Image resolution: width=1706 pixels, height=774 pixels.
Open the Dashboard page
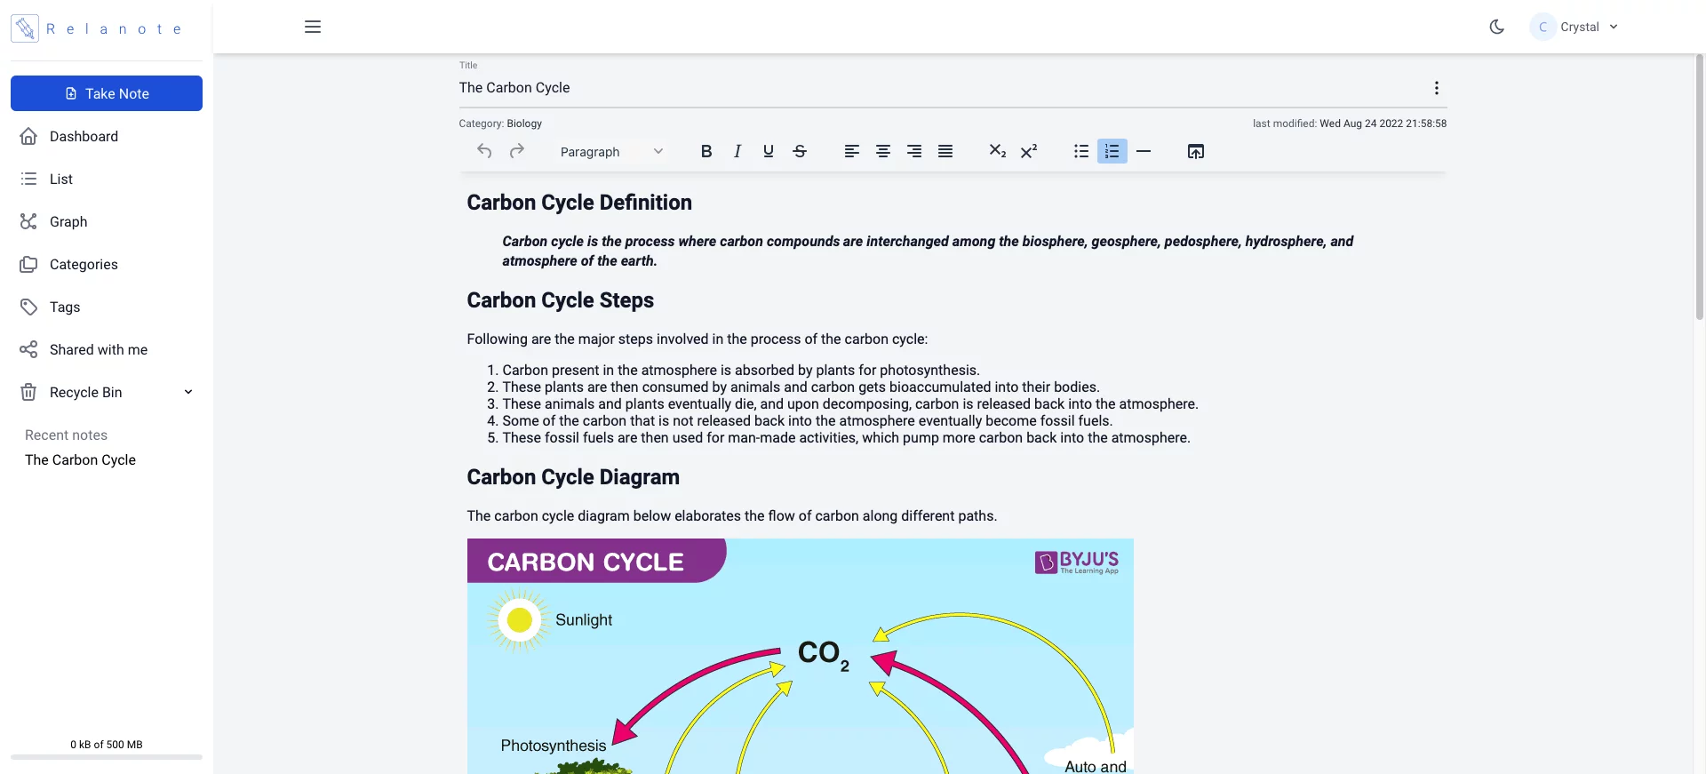pyautogui.click(x=107, y=136)
